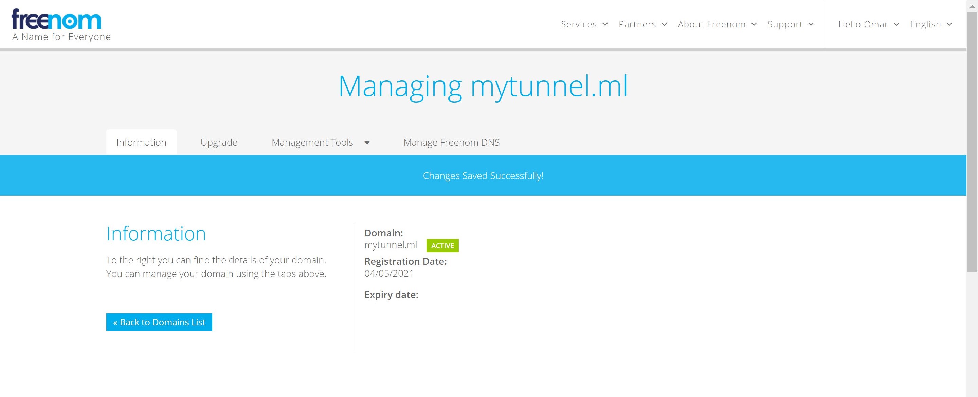Screen dimensions: 978x397
Task: Go to Manage Freenom DNS tab
Action: click(x=451, y=142)
